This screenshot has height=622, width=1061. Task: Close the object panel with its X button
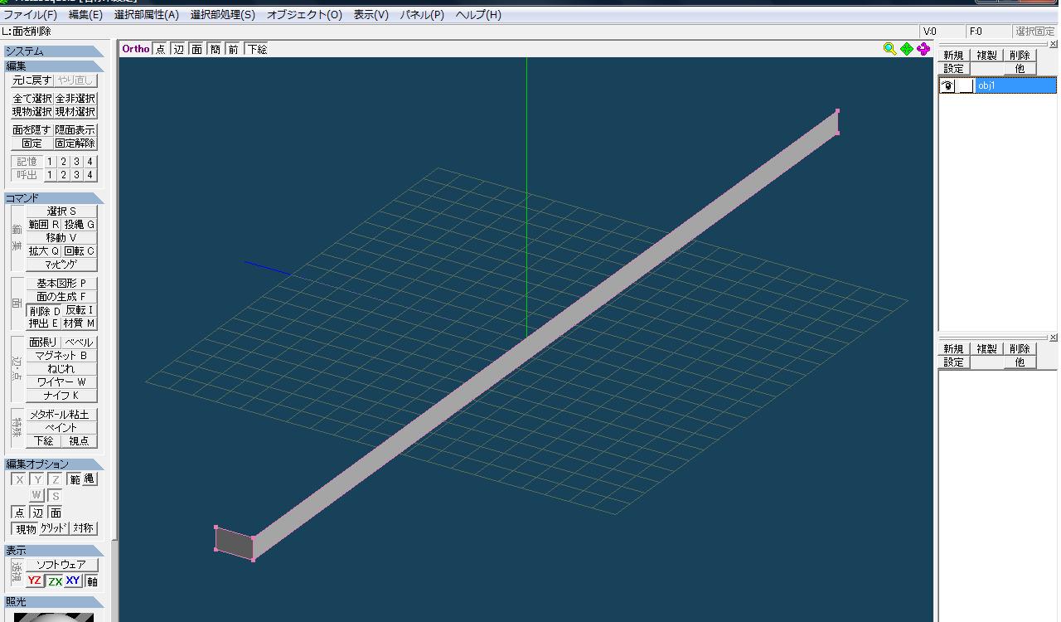(x=1054, y=45)
